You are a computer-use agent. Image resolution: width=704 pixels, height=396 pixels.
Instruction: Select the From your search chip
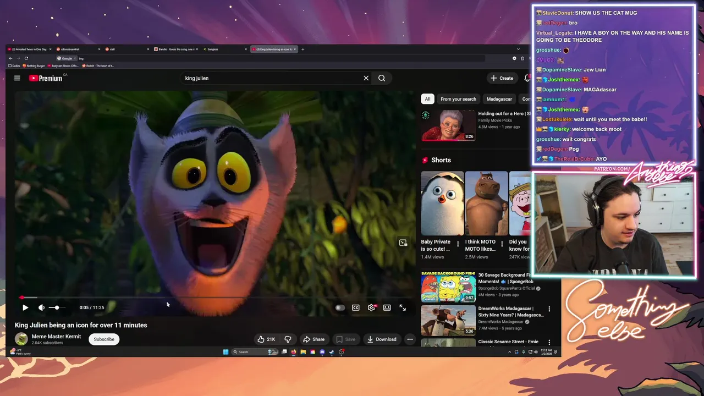coord(458,99)
